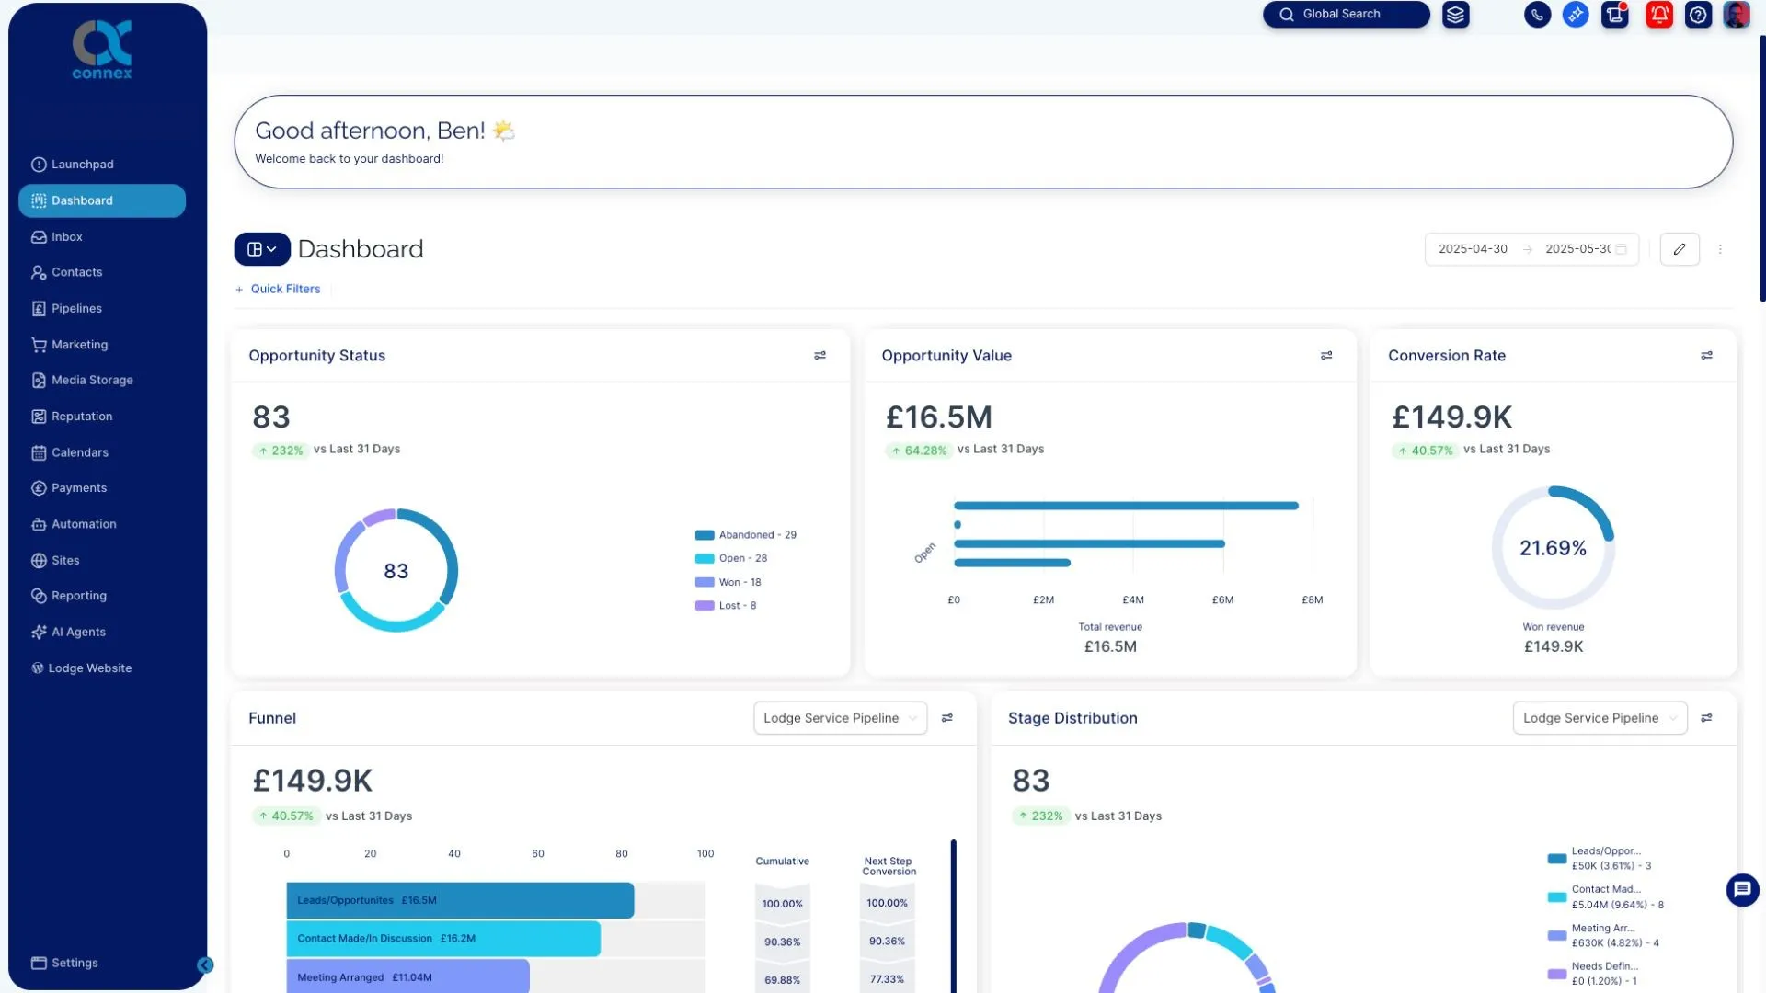The image size is (1766, 993).
Task: Click the Abandoned legend color swatch
Action: point(704,534)
